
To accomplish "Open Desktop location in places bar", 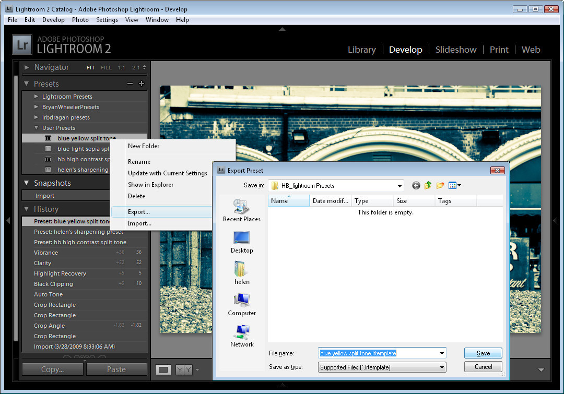I will click(242, 242).
